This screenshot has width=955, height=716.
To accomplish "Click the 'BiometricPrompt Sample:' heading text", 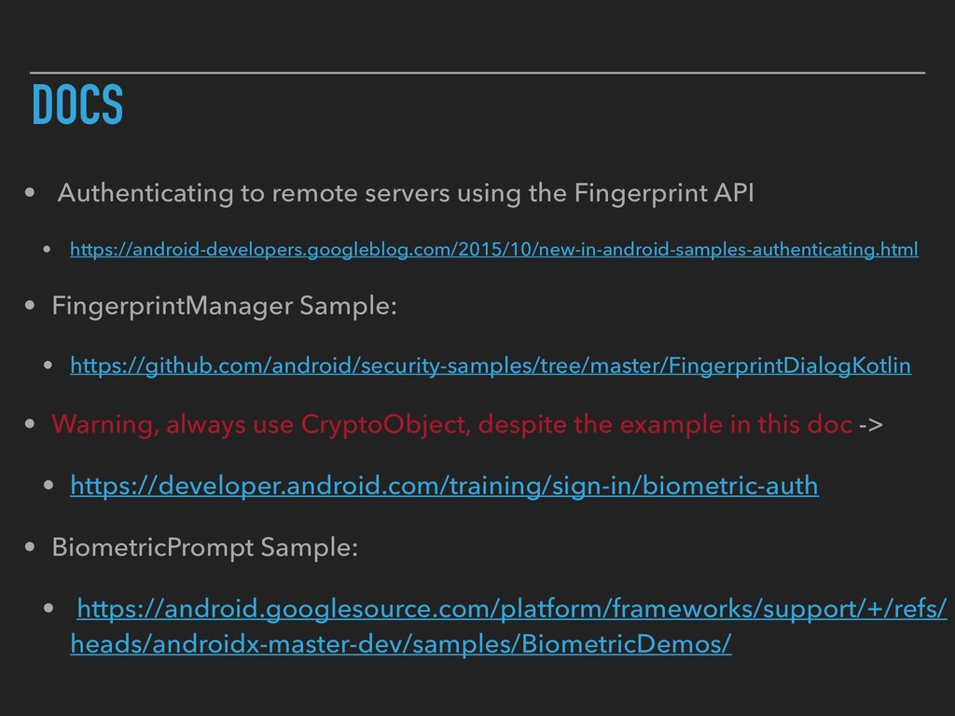I will 204,546.
